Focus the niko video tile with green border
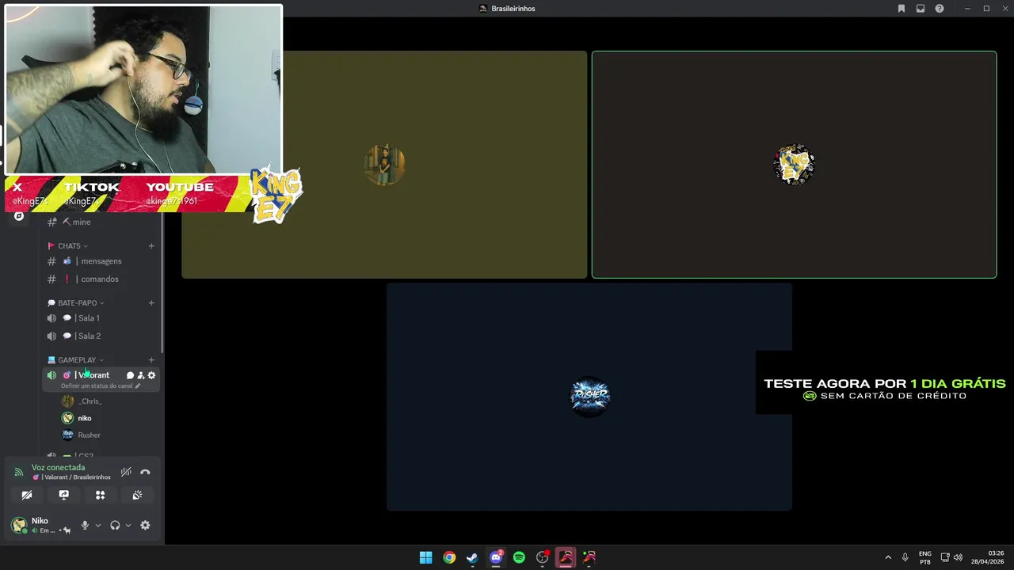 pos(794,165)
